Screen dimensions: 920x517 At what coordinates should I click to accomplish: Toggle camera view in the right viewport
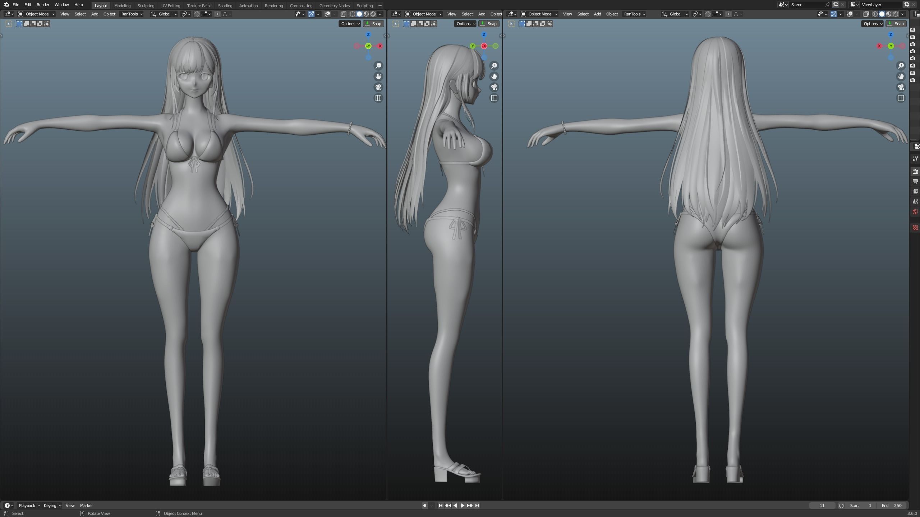(x=901, y=87)
